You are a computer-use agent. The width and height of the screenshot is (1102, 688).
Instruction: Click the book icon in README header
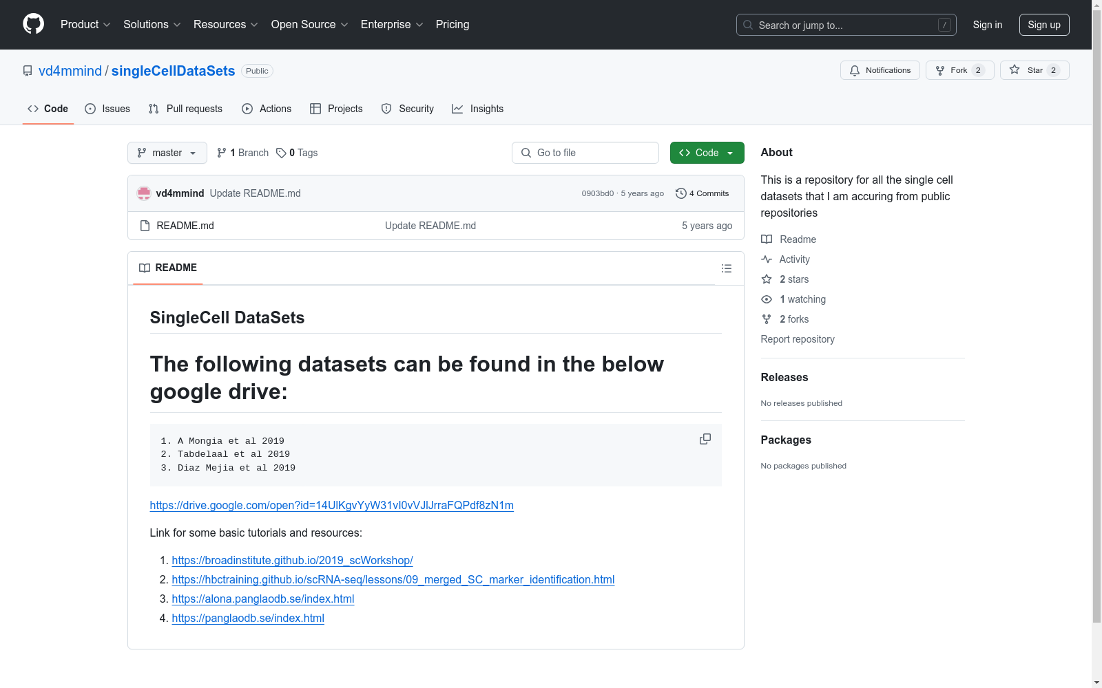[145, 268]
